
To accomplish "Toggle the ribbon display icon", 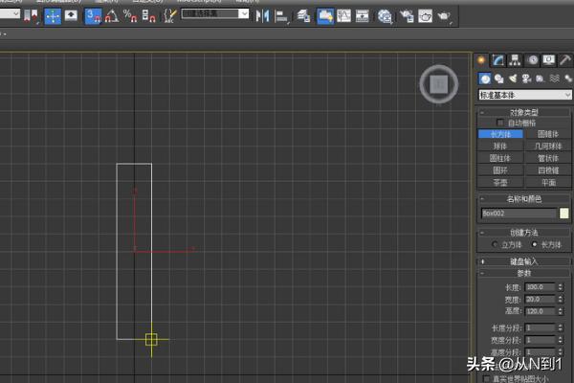I will point(325,16).
